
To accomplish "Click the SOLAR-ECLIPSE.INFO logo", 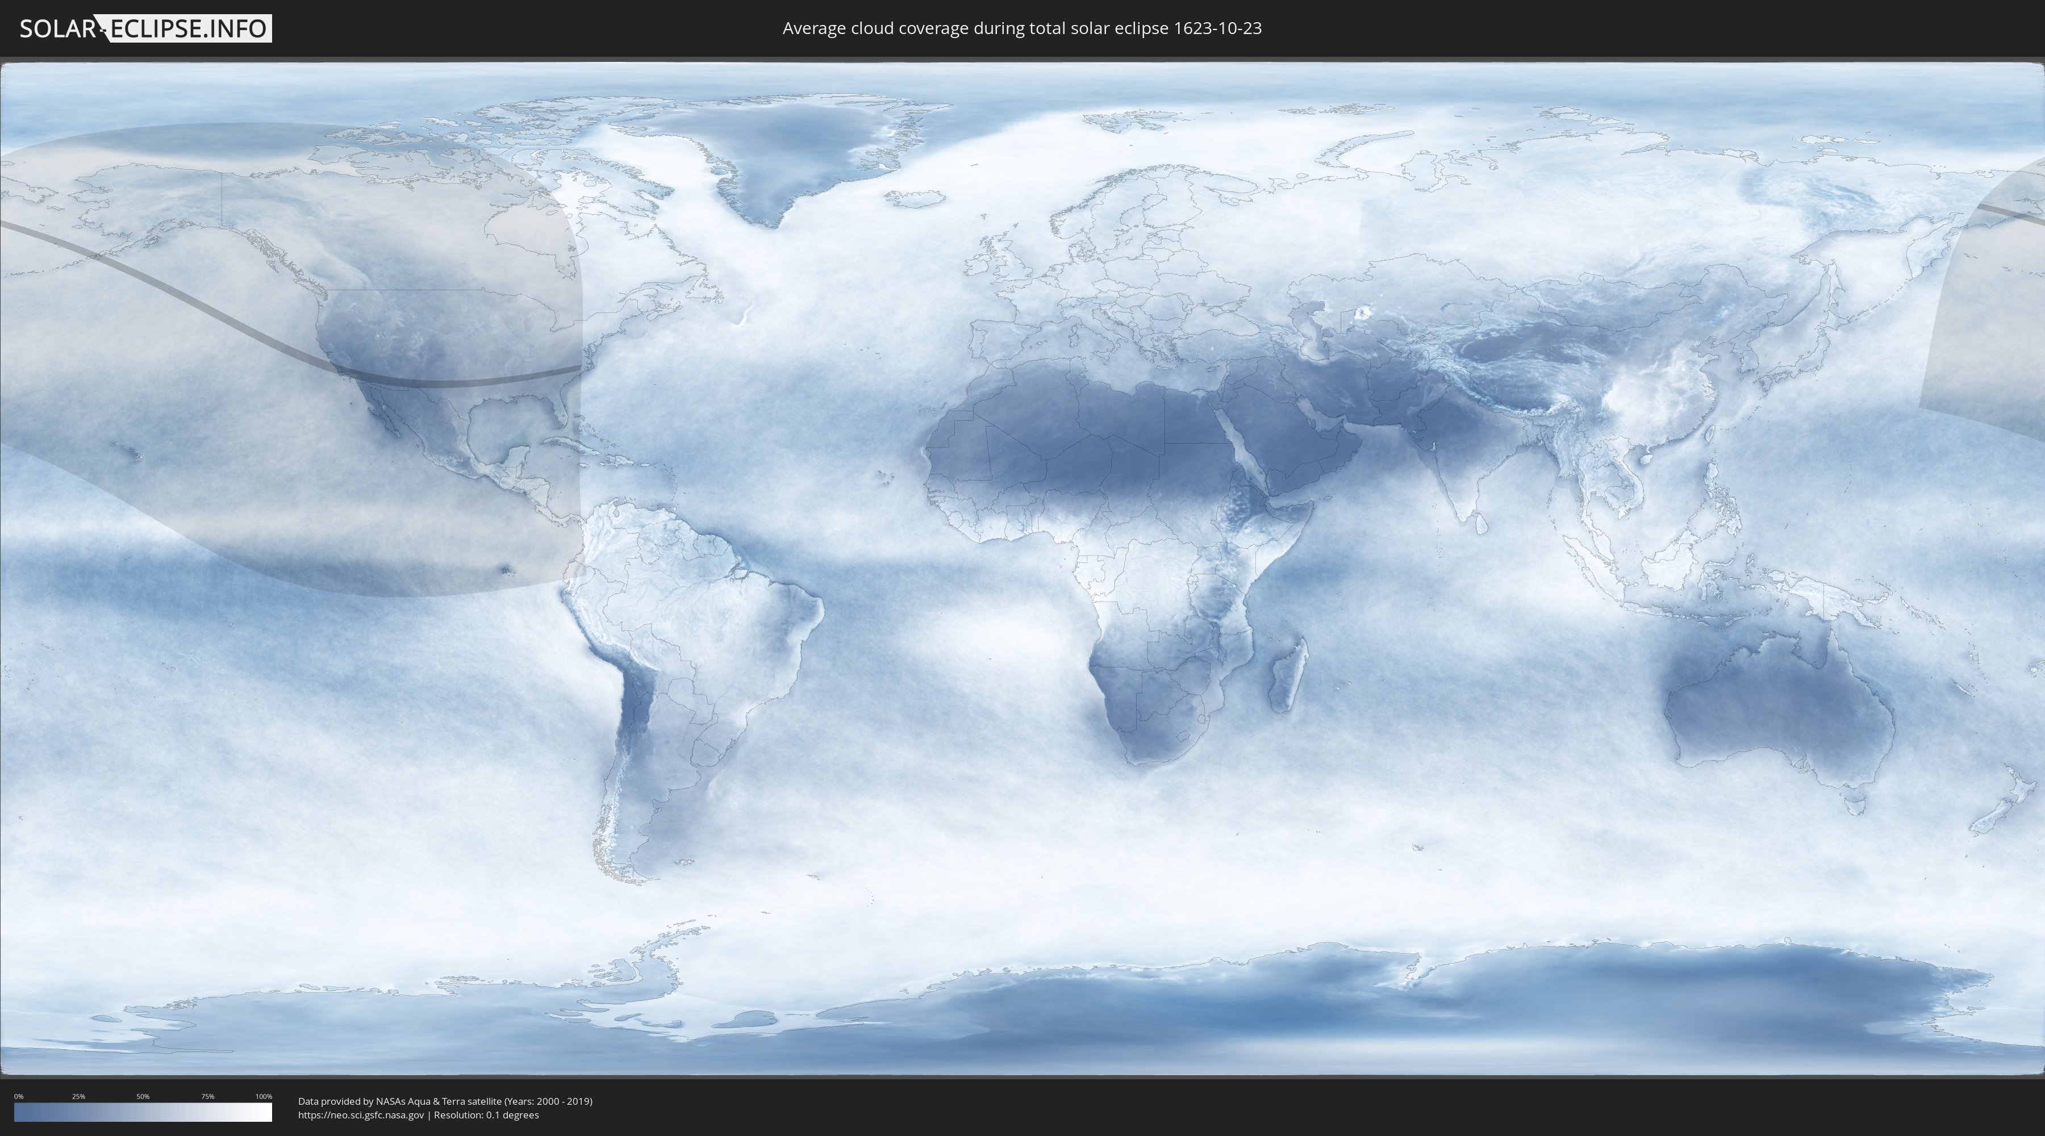I will [x=145, y=28].
